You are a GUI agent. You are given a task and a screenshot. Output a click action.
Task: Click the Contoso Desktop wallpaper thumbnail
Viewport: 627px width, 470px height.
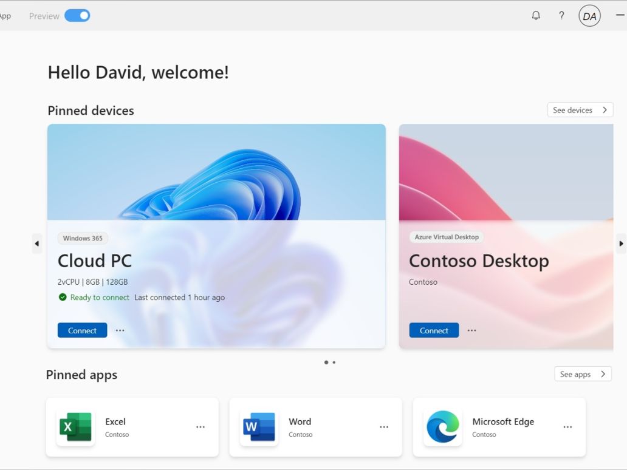(x=506, y=172)
